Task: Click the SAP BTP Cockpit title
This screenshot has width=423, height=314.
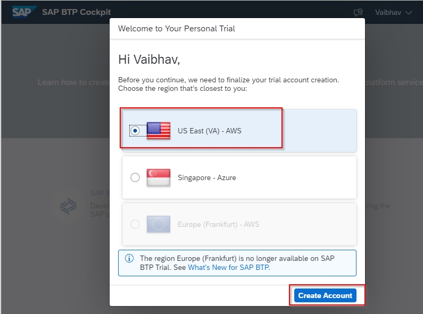Action: coord(76,12)
